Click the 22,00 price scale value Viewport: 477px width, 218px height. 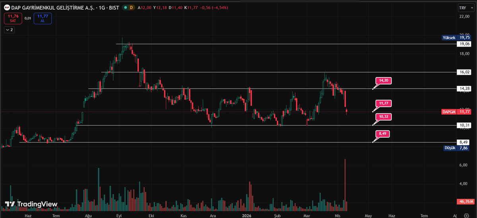pyautogui.click(x=463, y=16)
